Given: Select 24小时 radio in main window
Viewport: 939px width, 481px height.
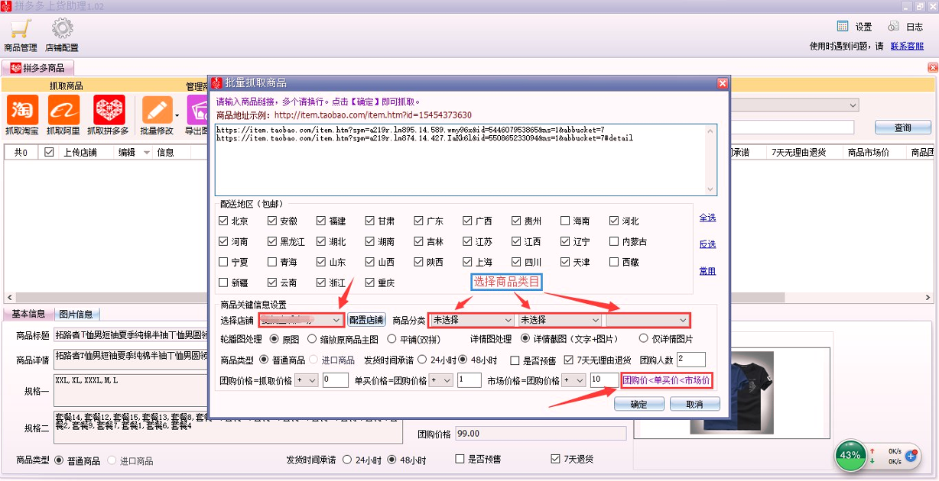Looking at the screenshot, I should [347, 460].
